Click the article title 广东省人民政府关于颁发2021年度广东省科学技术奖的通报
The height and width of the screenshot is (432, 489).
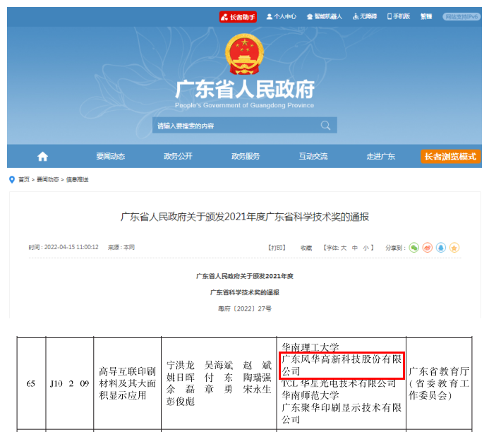pyautogui.click(x=245, y=217)
